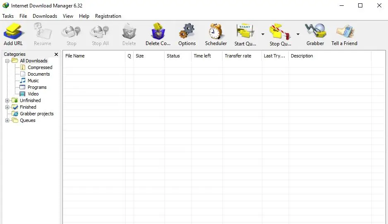Click the Delete Completed toolbar icon

click(x=158, y=31)
